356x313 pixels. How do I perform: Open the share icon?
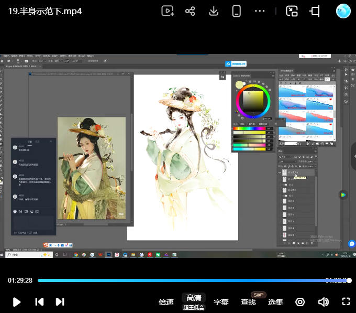coord(190,11)
